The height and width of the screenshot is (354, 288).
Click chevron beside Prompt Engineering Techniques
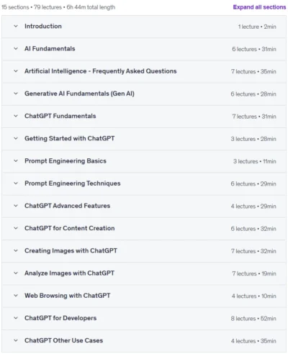click(x=16, y=183)
